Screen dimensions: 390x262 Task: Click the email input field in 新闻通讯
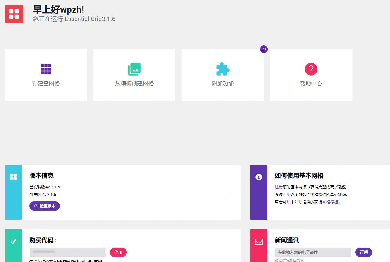coord(313,252)
